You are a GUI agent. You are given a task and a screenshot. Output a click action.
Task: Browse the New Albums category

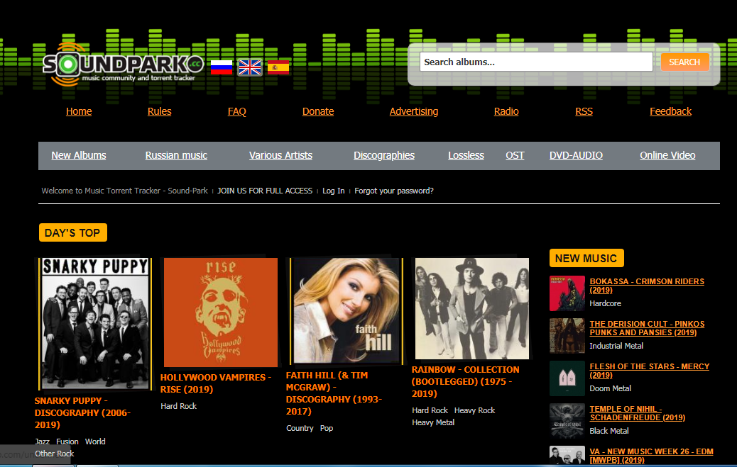point(79,155)
